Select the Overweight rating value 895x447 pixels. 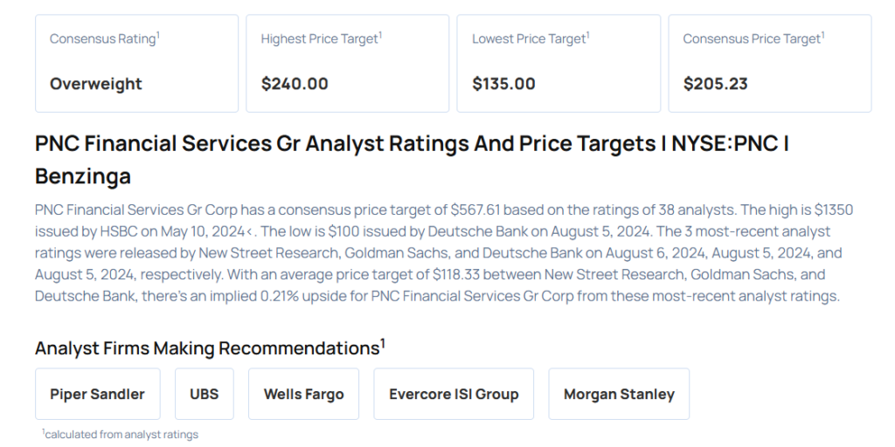[x=96, y=84]
